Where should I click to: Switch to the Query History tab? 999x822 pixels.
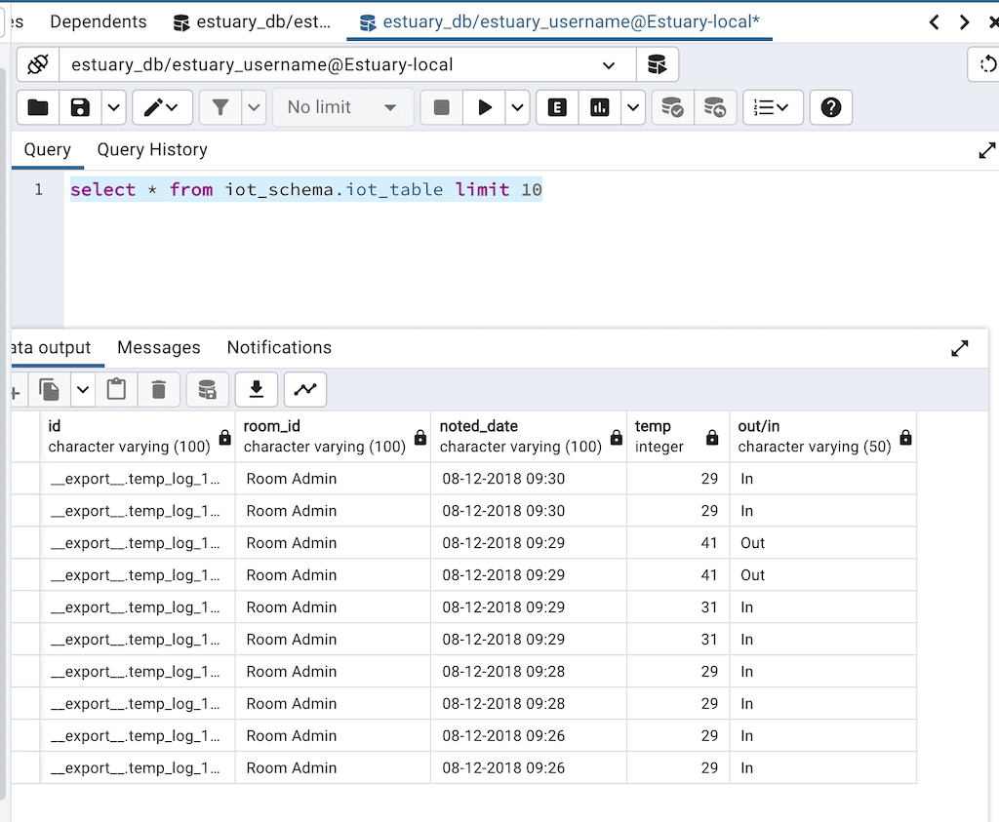click(151, 149)
